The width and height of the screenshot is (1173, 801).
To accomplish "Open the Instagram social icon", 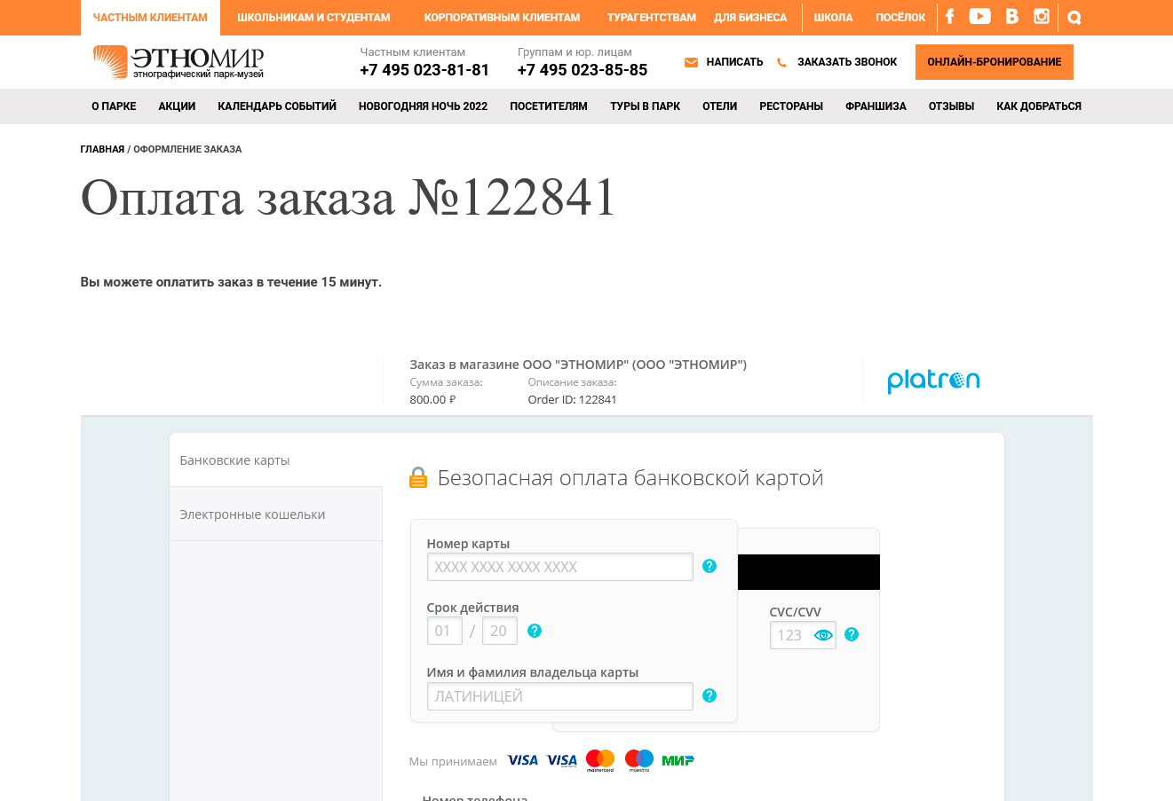I will coord(1042,17).
